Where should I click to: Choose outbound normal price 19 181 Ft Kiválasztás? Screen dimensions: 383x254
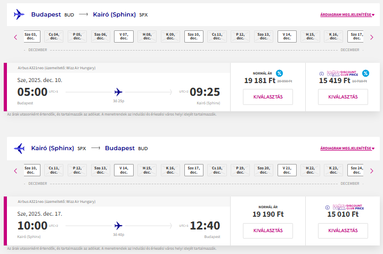(268, 97)
